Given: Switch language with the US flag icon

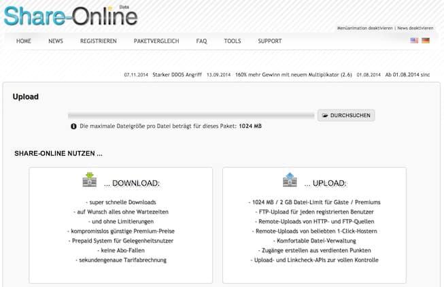Looking at the screenshot, I should pyautogui.click(x=414, y=41).
